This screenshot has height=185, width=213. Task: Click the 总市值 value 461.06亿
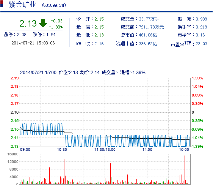(148, 35)
